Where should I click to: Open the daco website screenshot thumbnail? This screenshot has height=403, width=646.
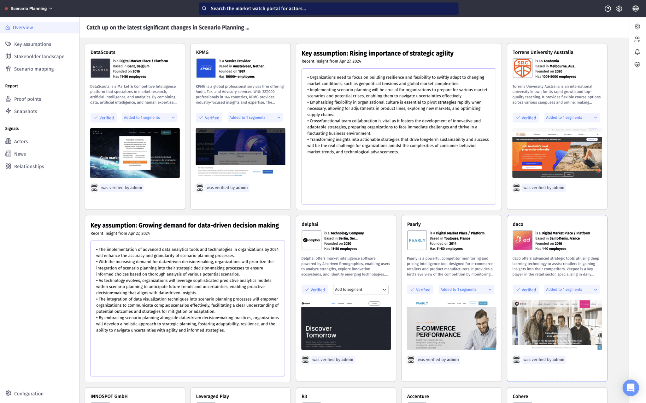[x=557, y=325]
